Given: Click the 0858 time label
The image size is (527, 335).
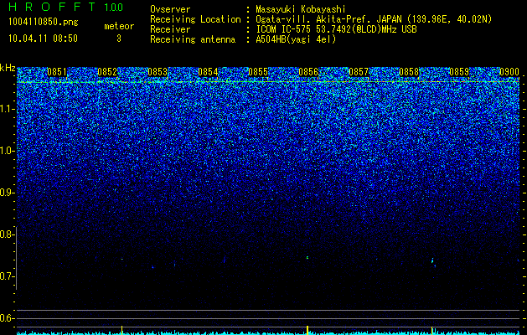Looking at the screenshot, I should 409,72.
